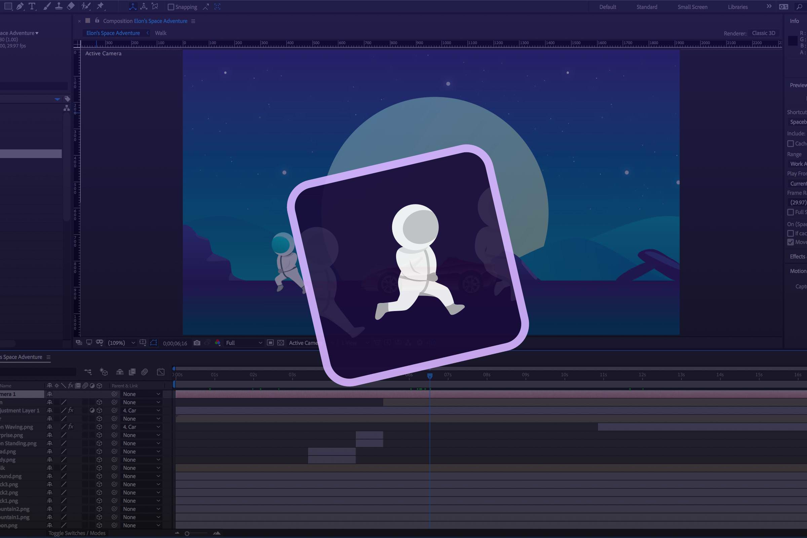The image size is (807, 538).
Task: Tick the Full Screen checkbox in the Preview panel
Action: tap(791, 212)
